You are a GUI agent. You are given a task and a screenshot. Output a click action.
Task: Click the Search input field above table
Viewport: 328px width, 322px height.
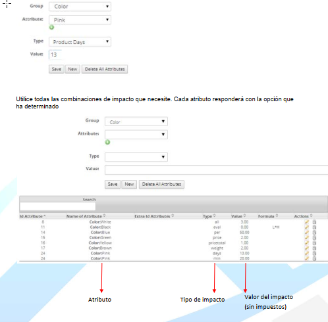click(x=57, y=206)
